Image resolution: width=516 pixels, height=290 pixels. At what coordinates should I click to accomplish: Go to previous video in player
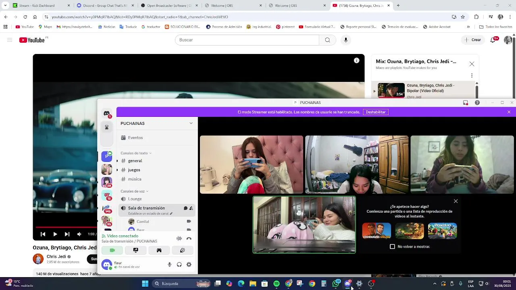point(43,234)
